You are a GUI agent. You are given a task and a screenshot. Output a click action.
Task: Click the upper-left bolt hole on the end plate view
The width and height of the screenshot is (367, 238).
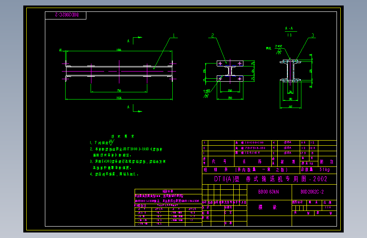[220, 63]
